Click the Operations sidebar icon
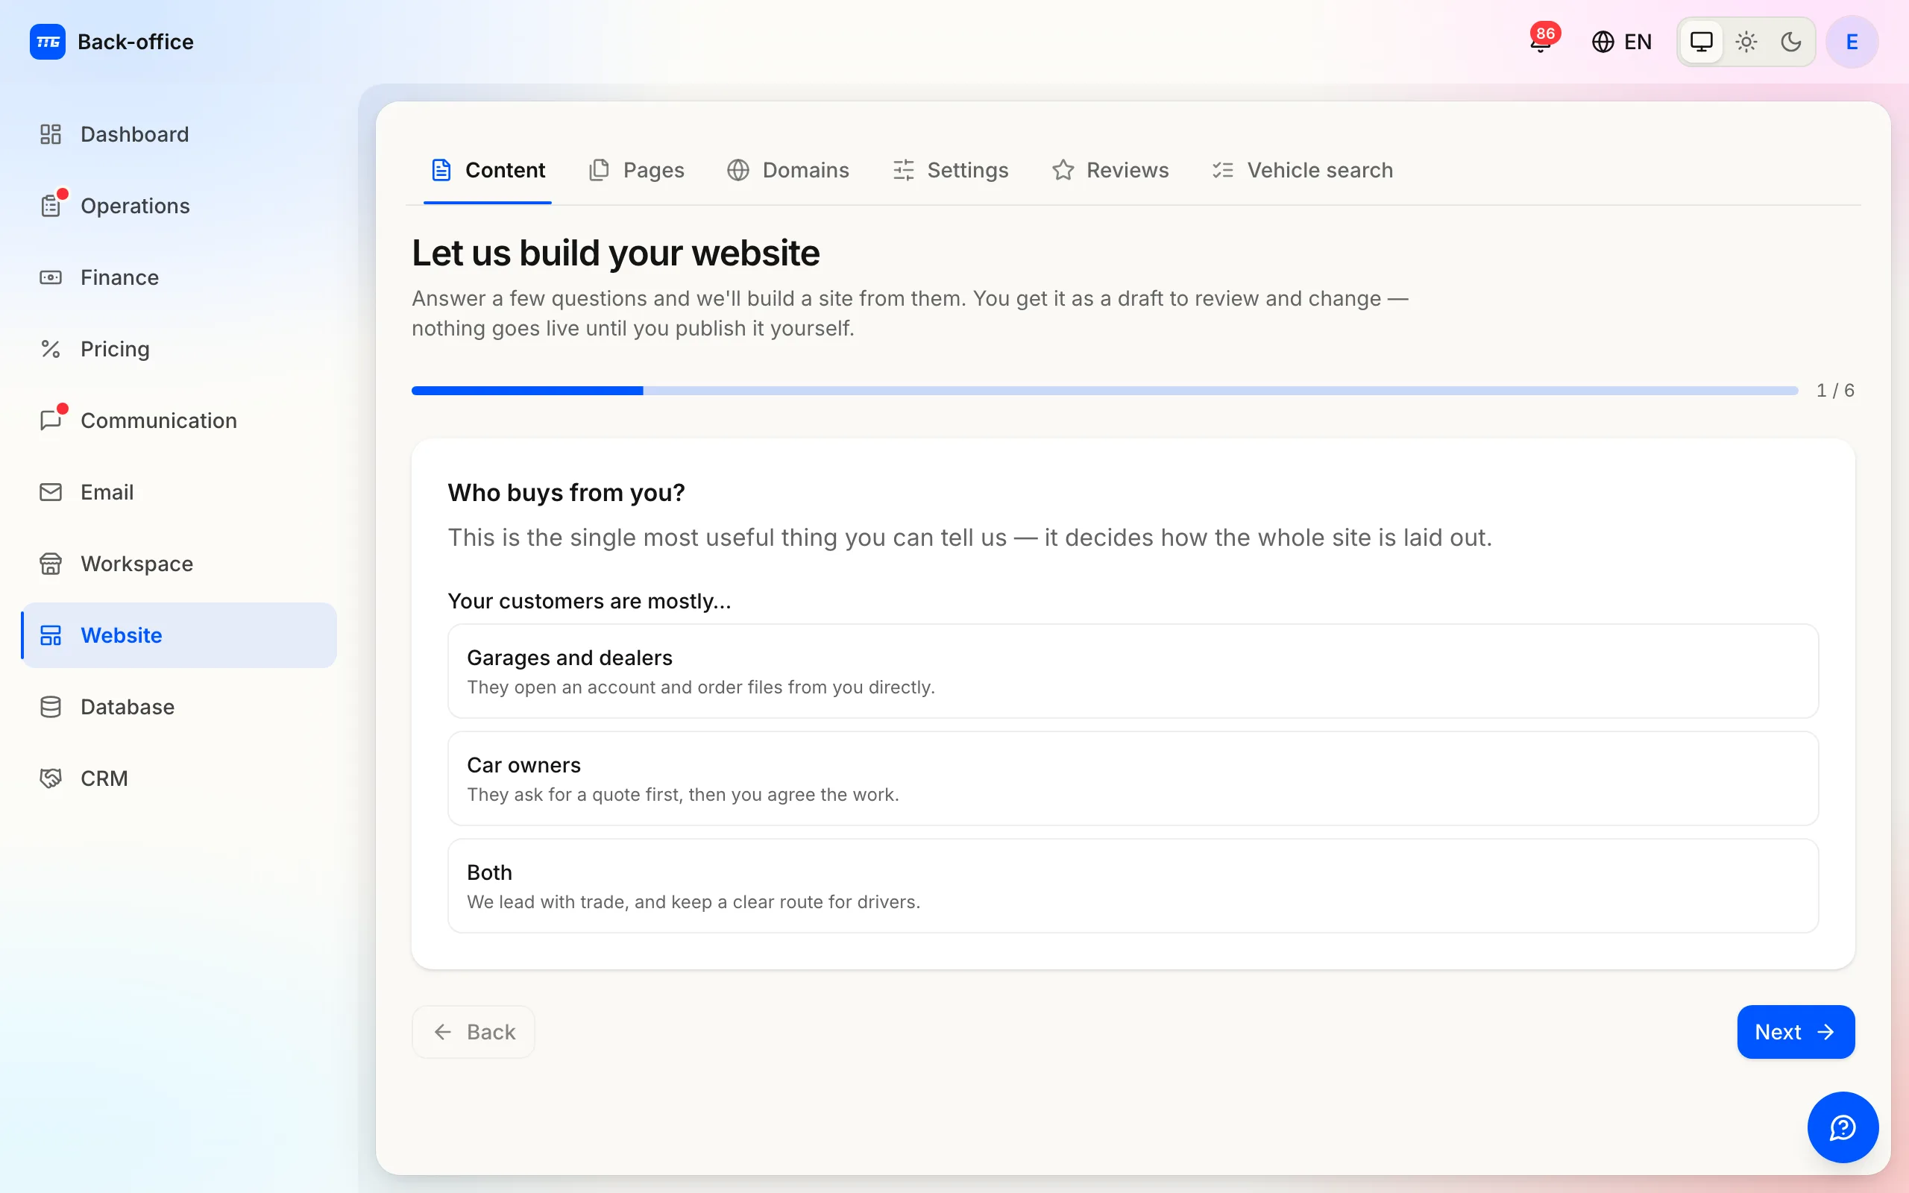 click(x=51, y=206)
